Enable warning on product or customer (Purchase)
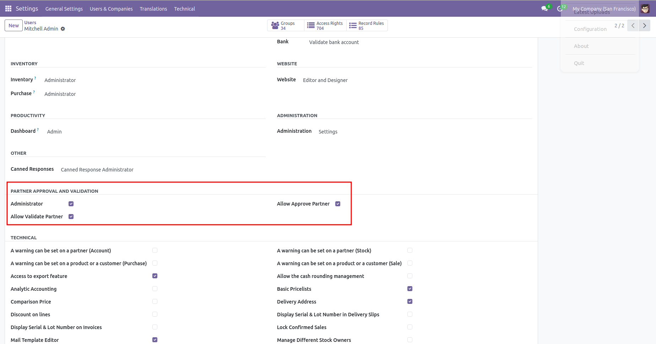This screenshot has height=344, width=656. (155, 263)
